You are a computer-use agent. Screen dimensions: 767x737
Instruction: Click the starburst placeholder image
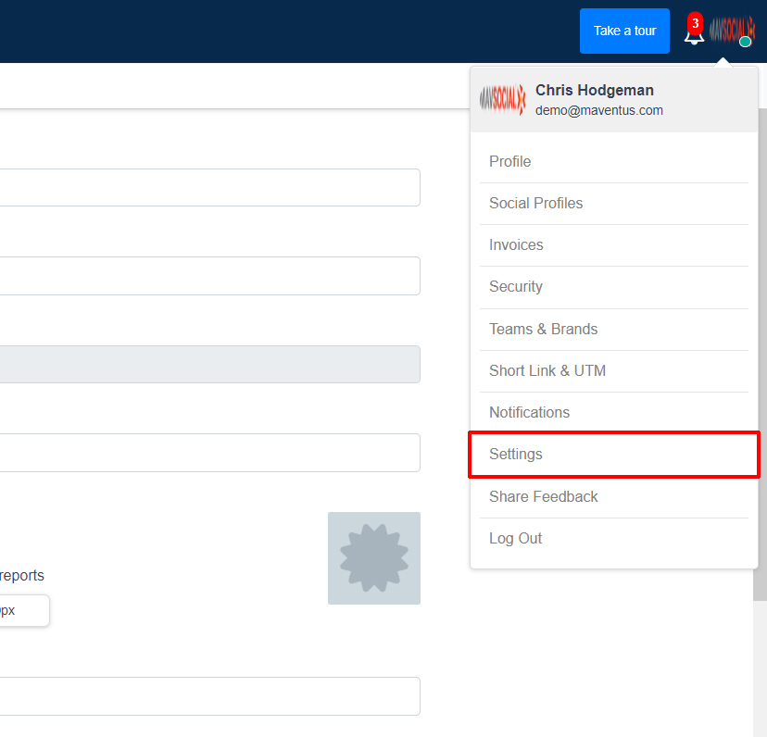[373, 558]
